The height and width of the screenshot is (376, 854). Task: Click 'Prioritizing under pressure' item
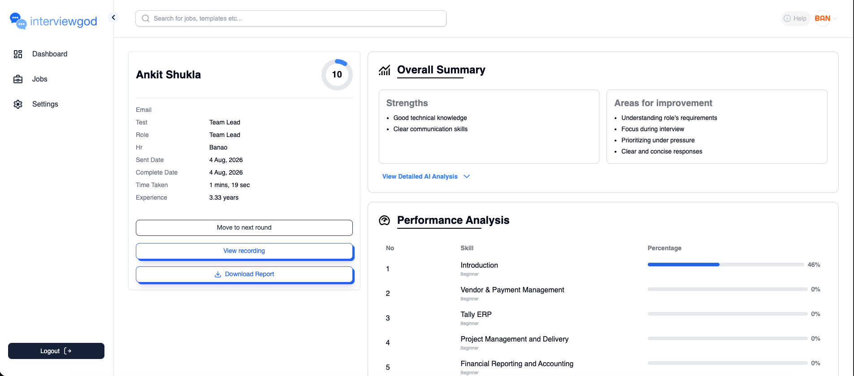coord(658,140)
